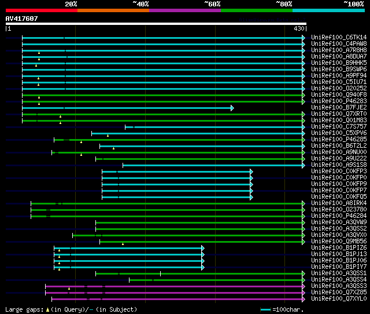Click the arrowhead ending the B7FJE2 alignment
The image size is (370, 314).
point(232,108)
